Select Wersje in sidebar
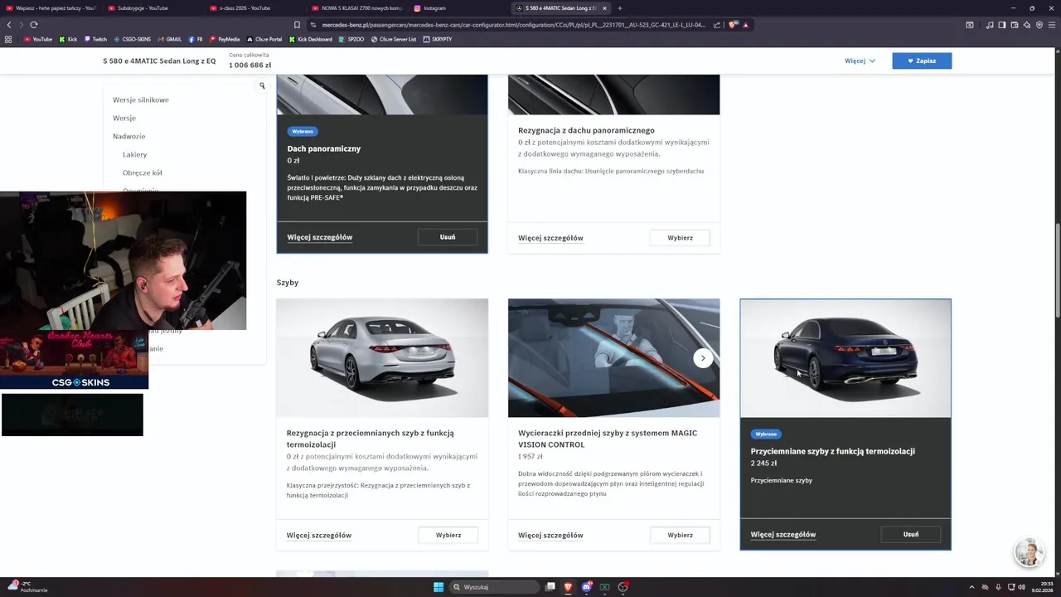This screenshot has width=1061, height=597. coord(124,118)
